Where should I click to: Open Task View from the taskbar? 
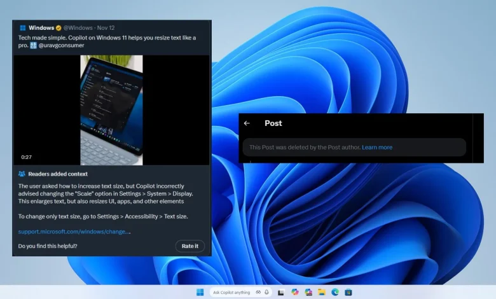pyautogui.click(x=280, y=293)
